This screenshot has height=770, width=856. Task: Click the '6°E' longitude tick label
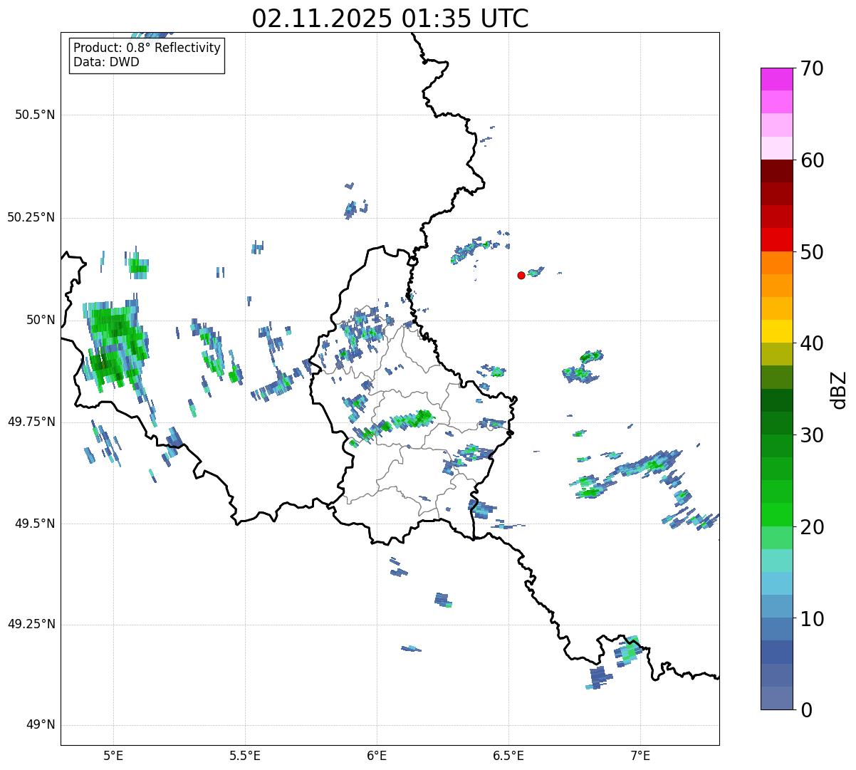(377, 756)
